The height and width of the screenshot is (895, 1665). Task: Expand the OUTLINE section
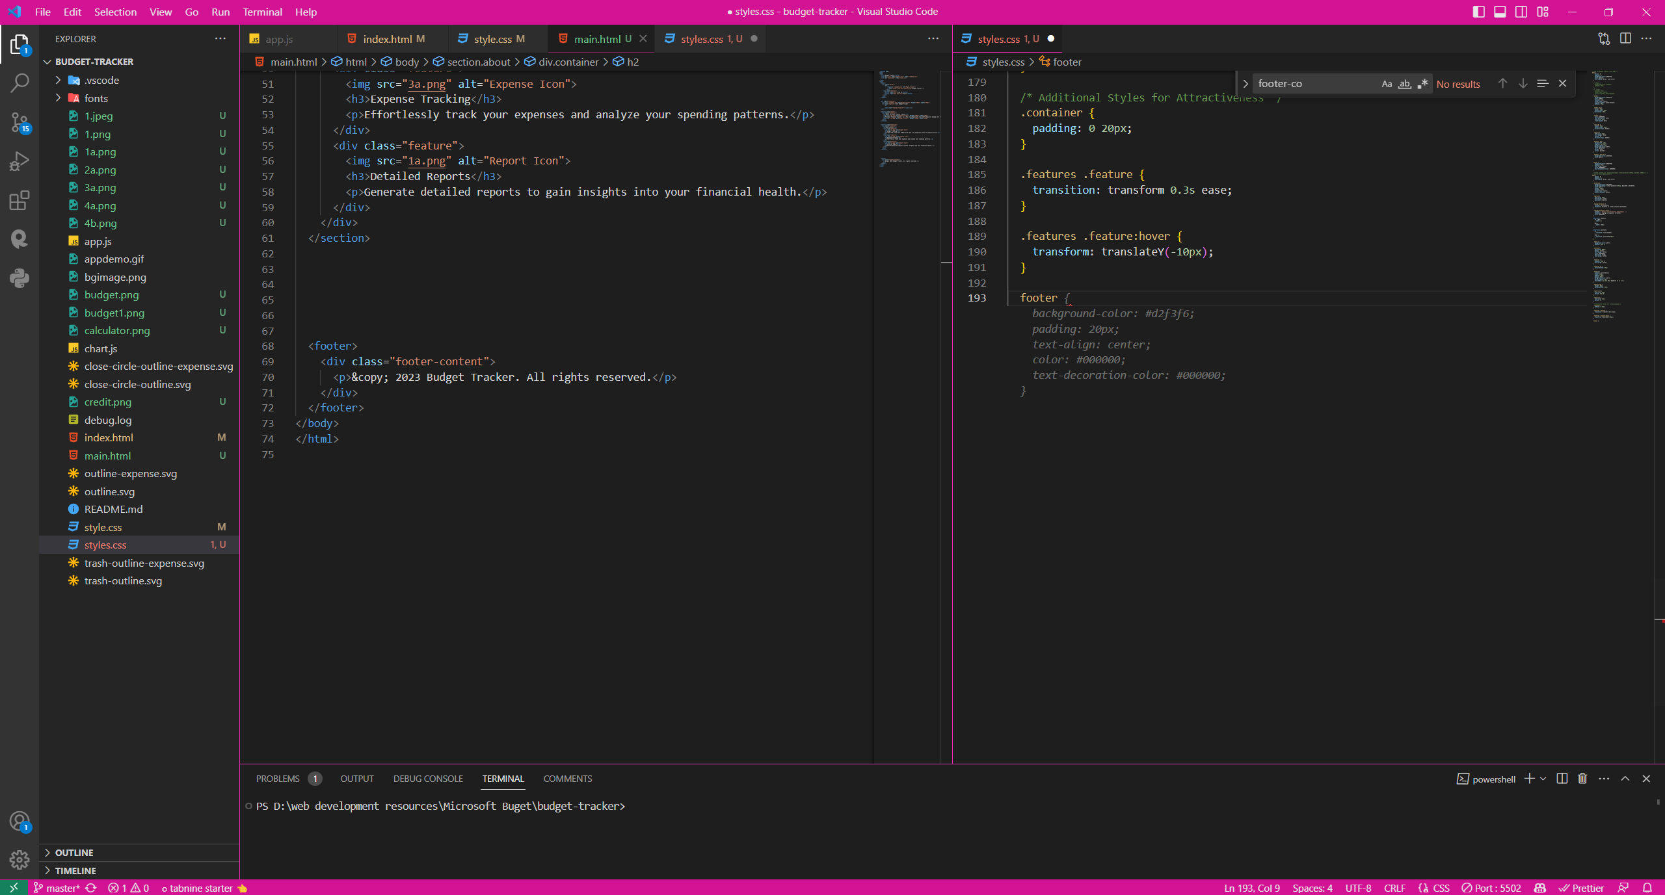[x=74, y=852]
